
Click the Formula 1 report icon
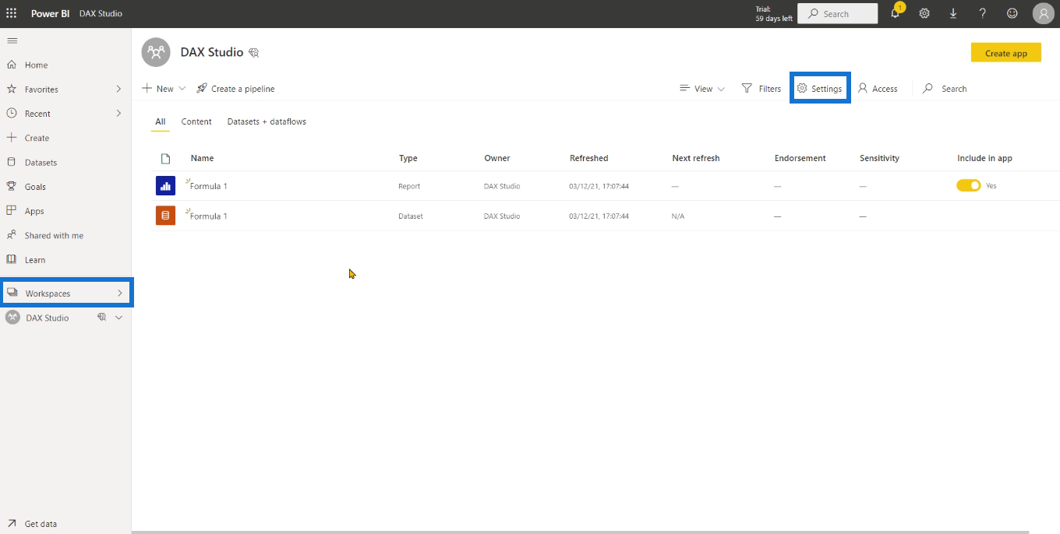165,186
